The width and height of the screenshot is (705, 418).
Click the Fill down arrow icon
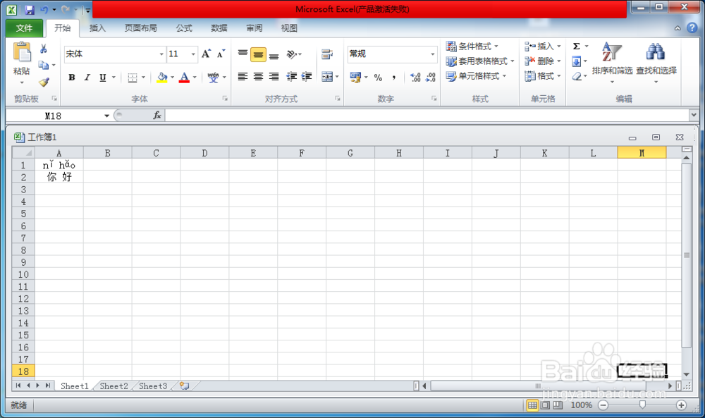pos(577,61)
